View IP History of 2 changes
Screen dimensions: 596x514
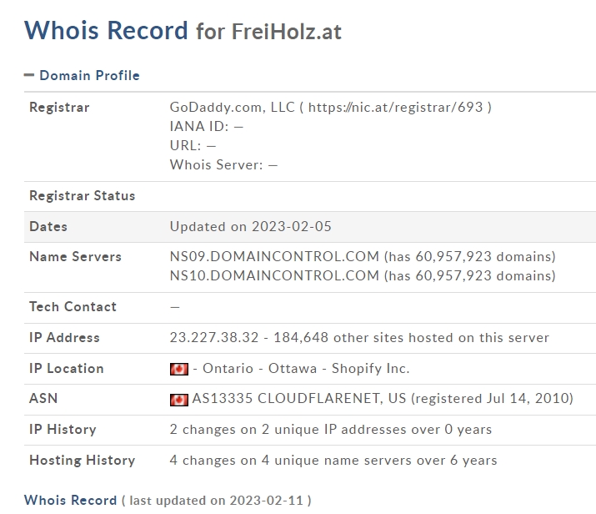click(331, 429)
